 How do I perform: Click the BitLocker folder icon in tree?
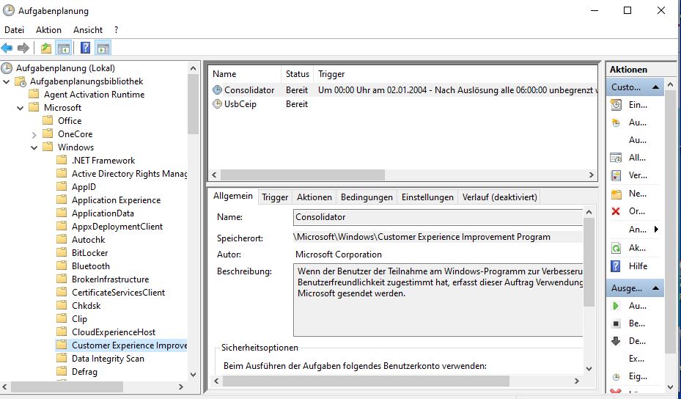[x=62, y=253]
